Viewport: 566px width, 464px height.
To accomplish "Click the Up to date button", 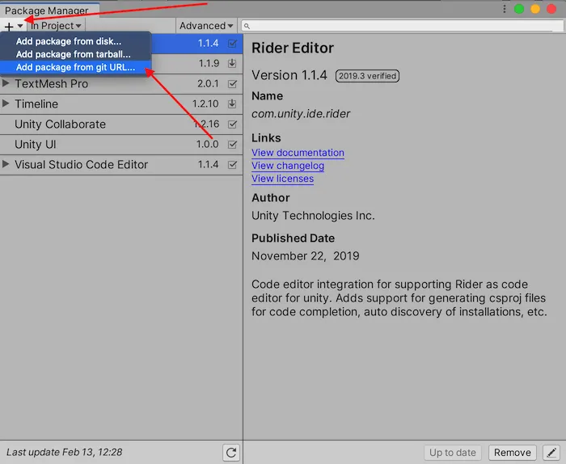I will point(453,453).
